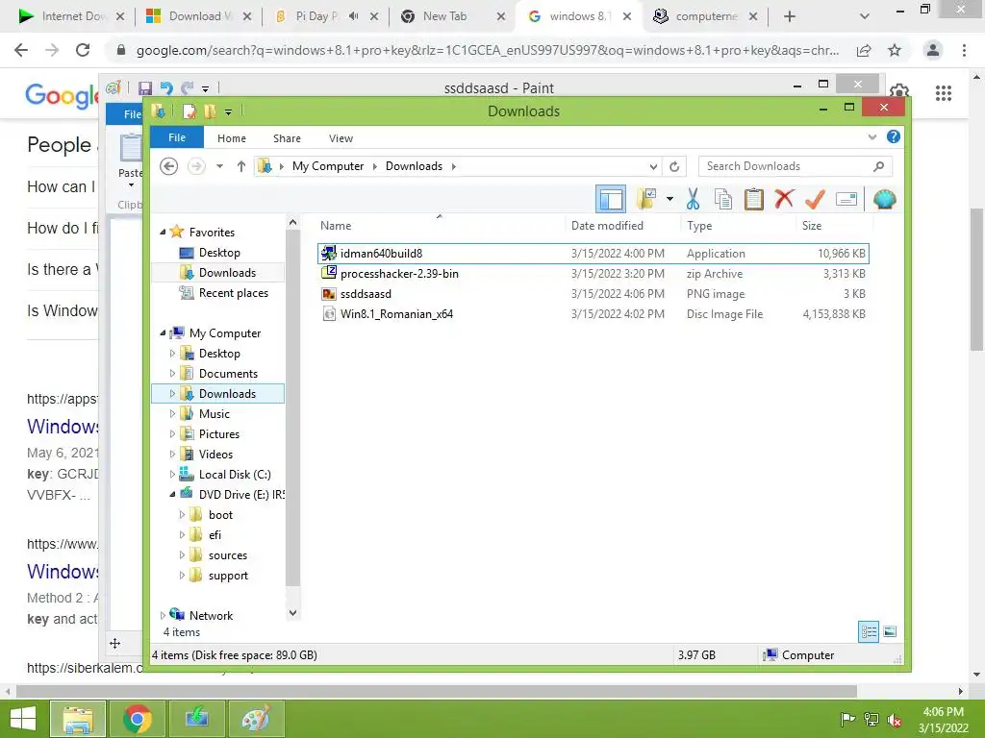This screenshot has height=738, width=985.
Task: Open the Windows Start button
Action: [23, 719]
